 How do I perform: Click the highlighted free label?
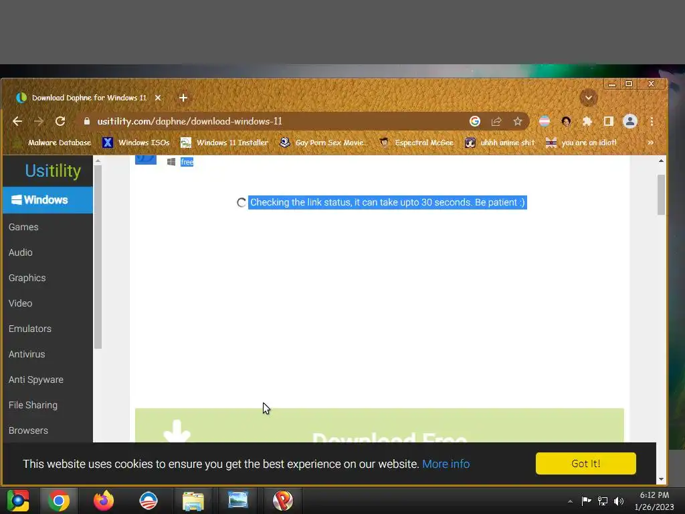187,162
